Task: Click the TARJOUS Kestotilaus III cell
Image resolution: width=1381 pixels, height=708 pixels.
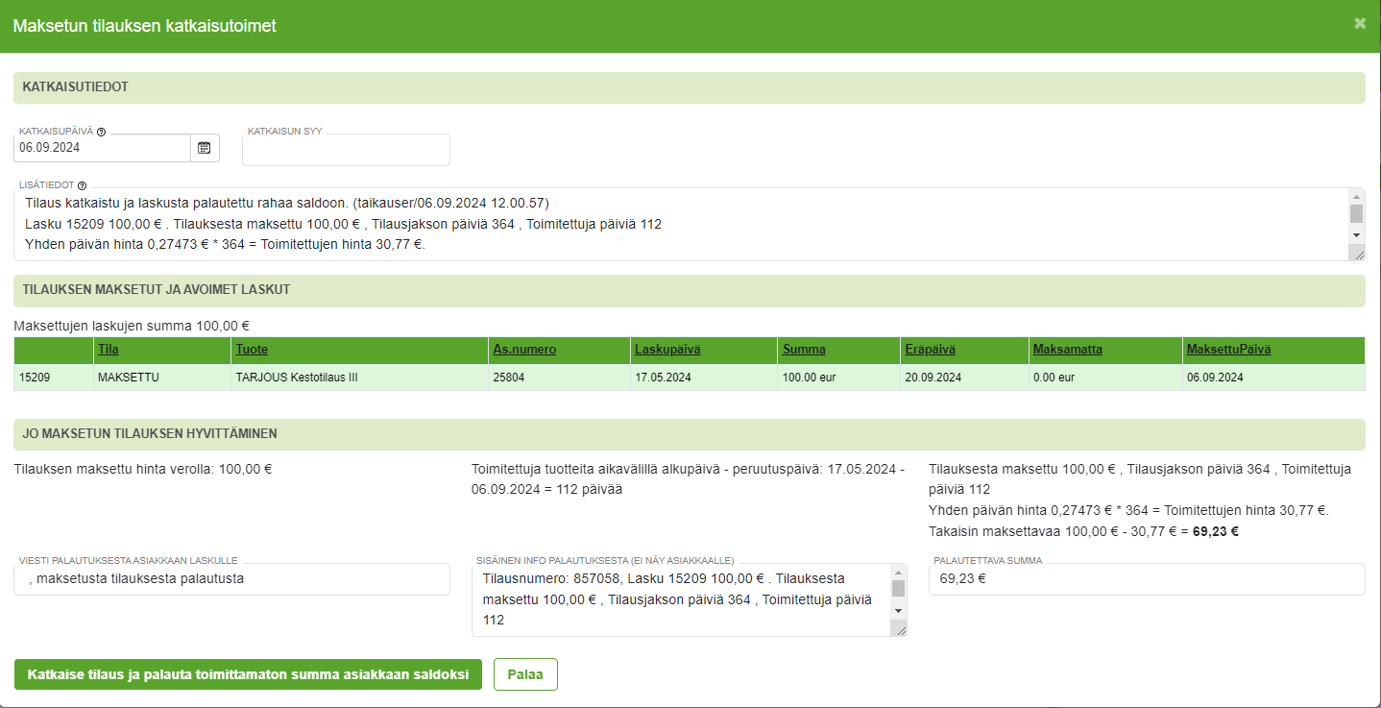Action: (360, 378)
